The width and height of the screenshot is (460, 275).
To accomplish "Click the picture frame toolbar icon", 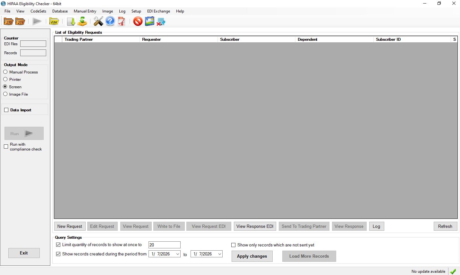I will point(149,21).
